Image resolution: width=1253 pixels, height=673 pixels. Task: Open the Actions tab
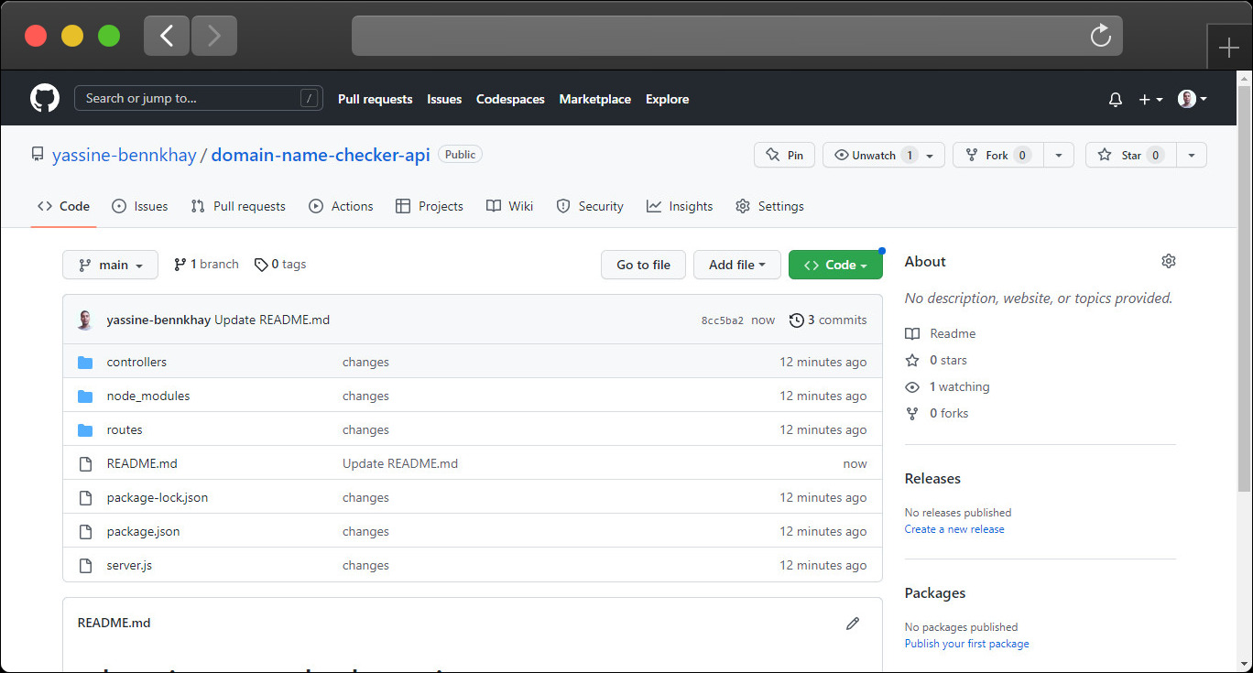click(341, 206)
